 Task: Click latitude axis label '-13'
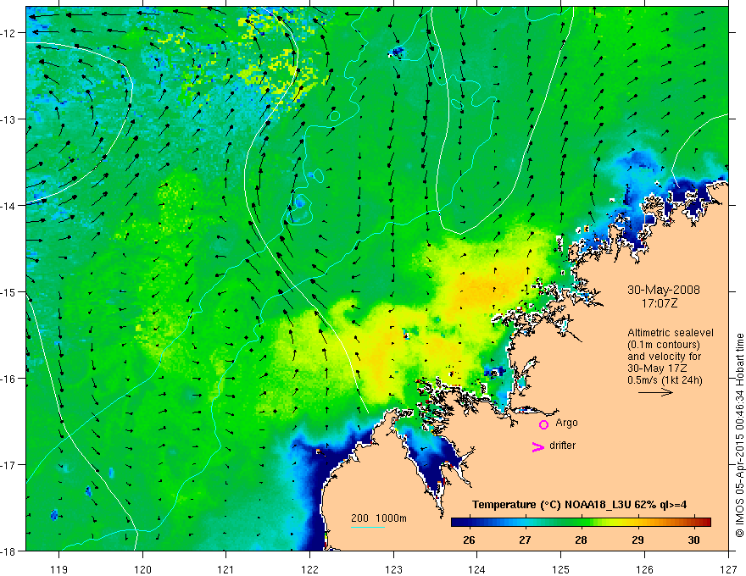click(x=9, y=119)
